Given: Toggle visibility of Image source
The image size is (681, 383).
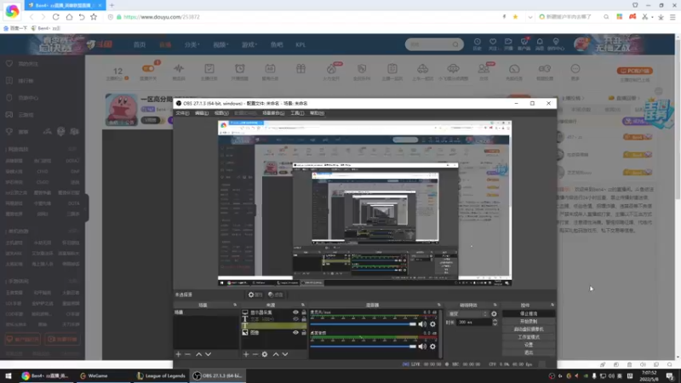Looking at the screenshot, I should [x=295, y=332].
